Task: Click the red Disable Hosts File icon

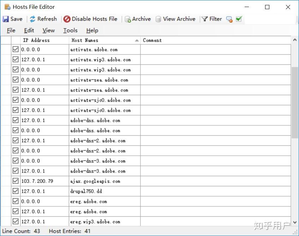Action: (67, 19)
